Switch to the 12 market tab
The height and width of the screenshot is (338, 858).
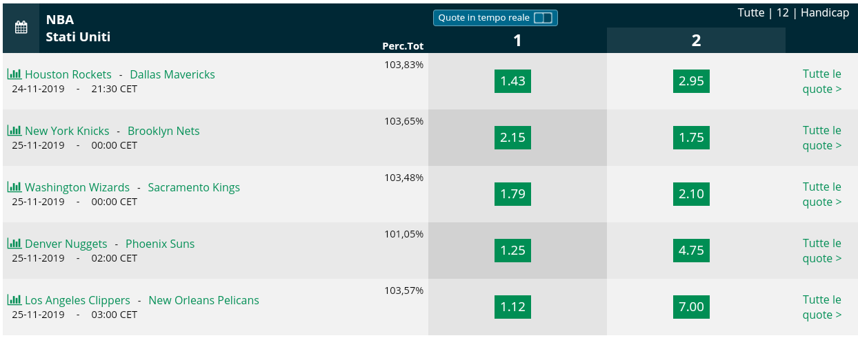(x=782, y=13)
